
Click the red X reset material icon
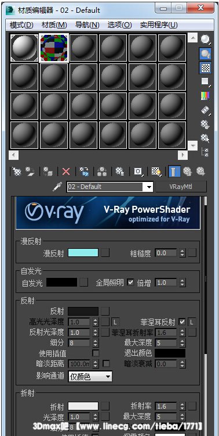66,171
